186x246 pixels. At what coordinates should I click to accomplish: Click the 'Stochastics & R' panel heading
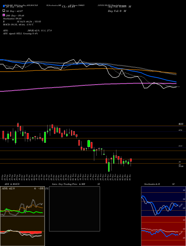pyautogui.click(x=152, y=184)
